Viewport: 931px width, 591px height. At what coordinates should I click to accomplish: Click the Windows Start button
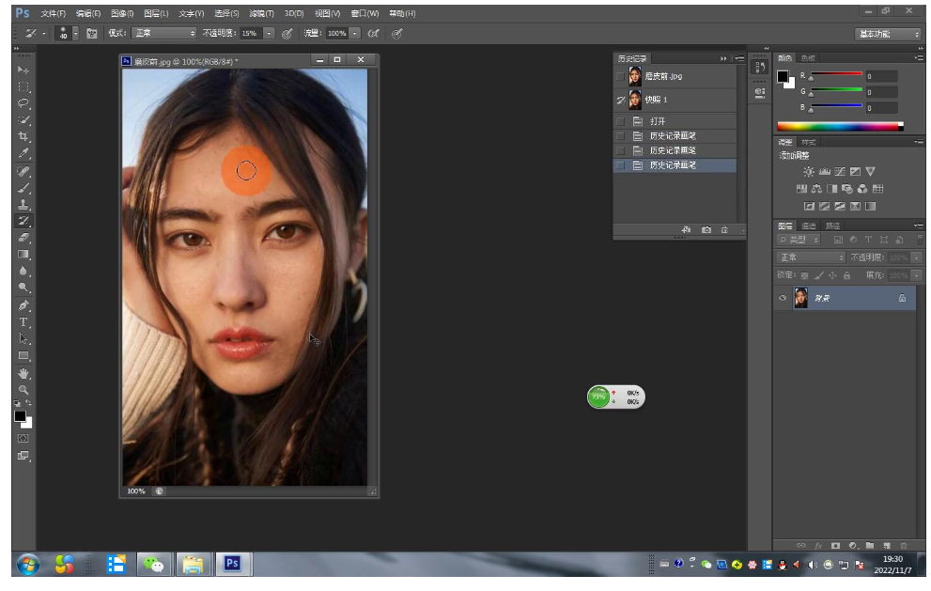(x=28, y=564)
